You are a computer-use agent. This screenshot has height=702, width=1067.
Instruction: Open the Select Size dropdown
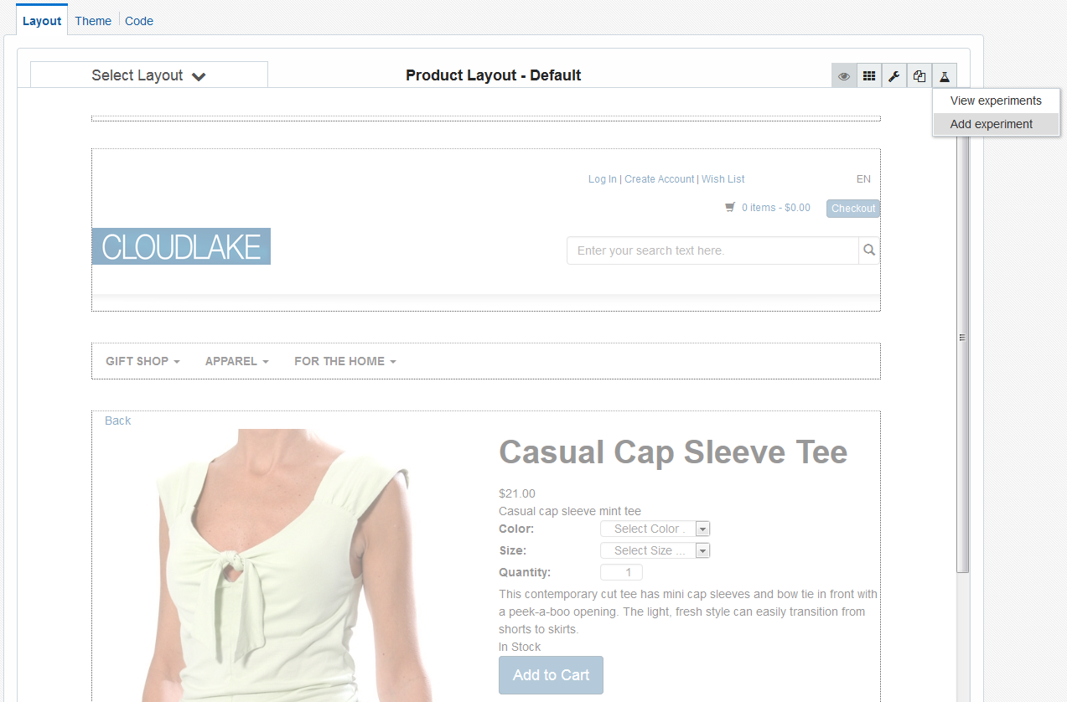click(x=655, y=550)
